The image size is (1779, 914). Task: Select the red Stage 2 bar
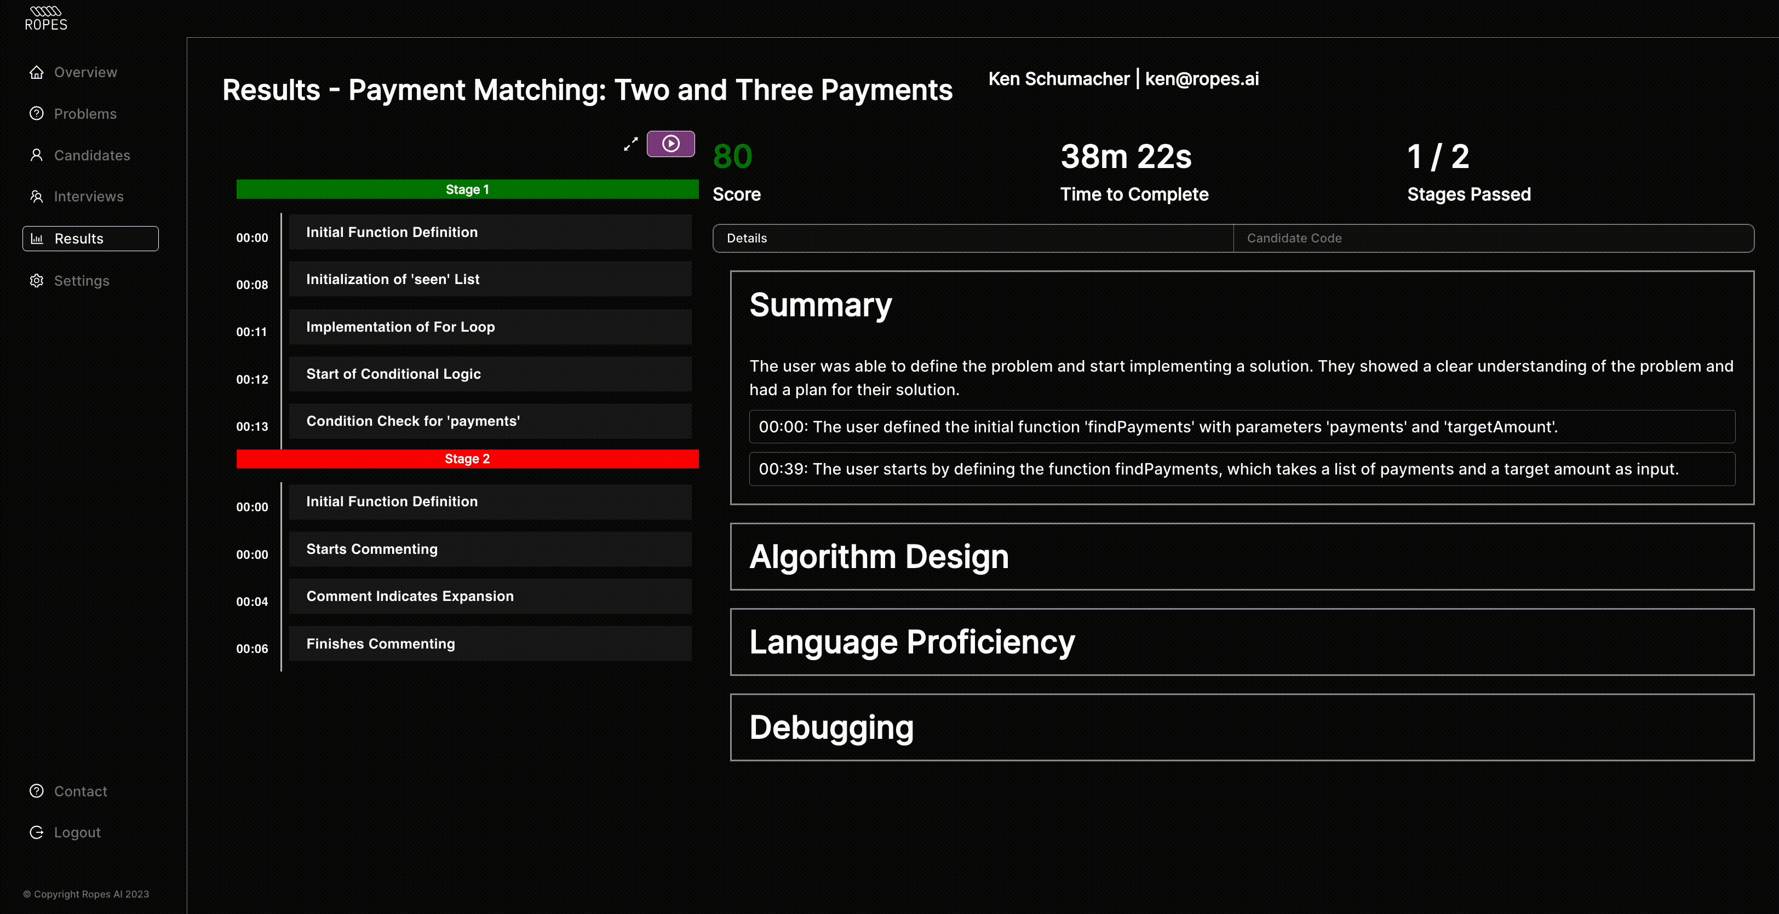pyautogui.click(x=468, y=459)
